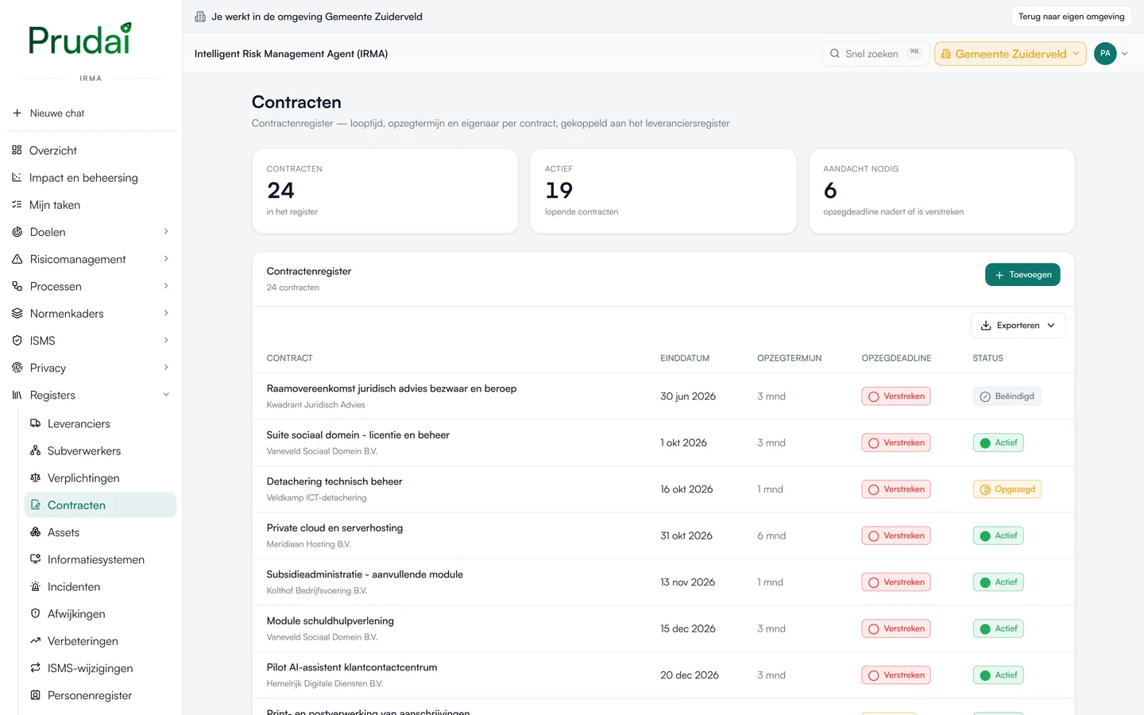The height and width of the screenshot is (715, 1144).
Task: Click the Impact en beheersing chart icon
Action: pyautogui.click(x=17, y=177)
